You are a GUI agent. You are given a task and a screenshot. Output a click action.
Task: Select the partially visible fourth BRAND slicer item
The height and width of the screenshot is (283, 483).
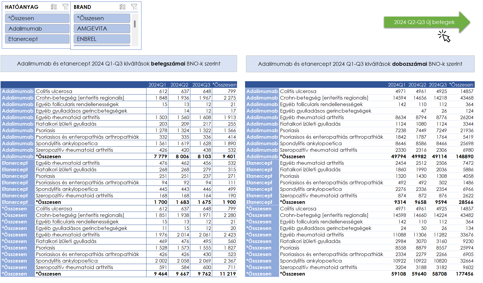coord(102,45)
